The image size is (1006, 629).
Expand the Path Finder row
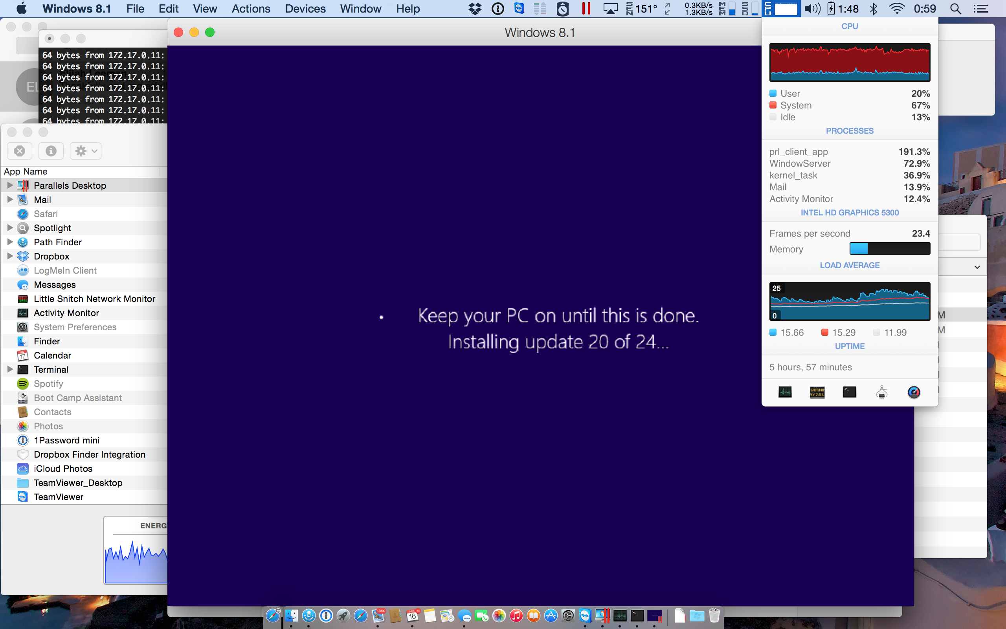[10, 242]
